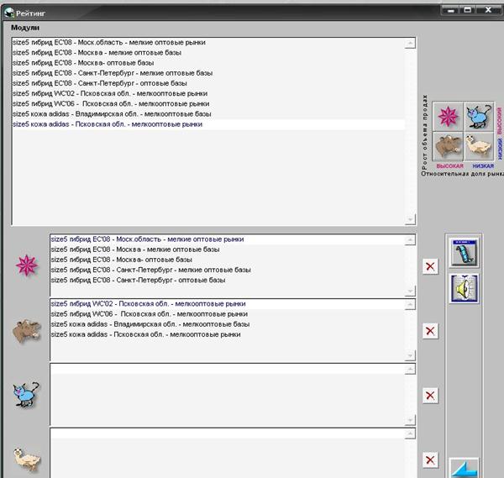This screenshot has width=504, height=478.
Task: Close the Рейтинг window
Action: (x=488, y=10)
